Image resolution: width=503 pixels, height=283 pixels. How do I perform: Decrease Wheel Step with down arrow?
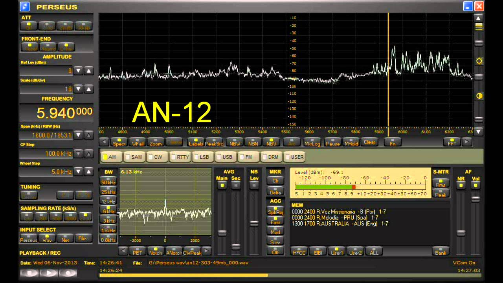78,171
